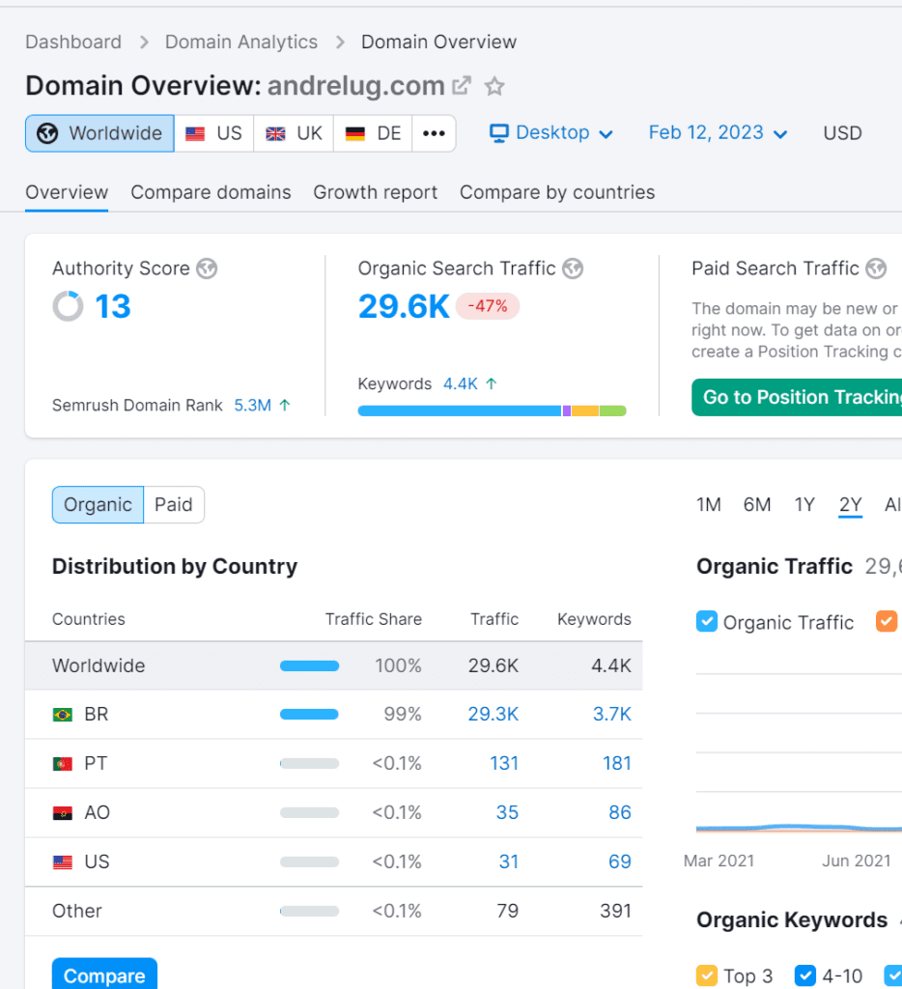Toggle the Organic Traffic checkbox

[707, 621]
